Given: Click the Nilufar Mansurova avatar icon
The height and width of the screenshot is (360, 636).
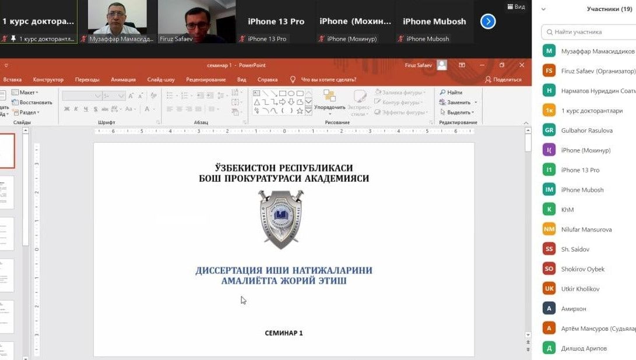Looking at the screenshot, I should click(549, 229).
